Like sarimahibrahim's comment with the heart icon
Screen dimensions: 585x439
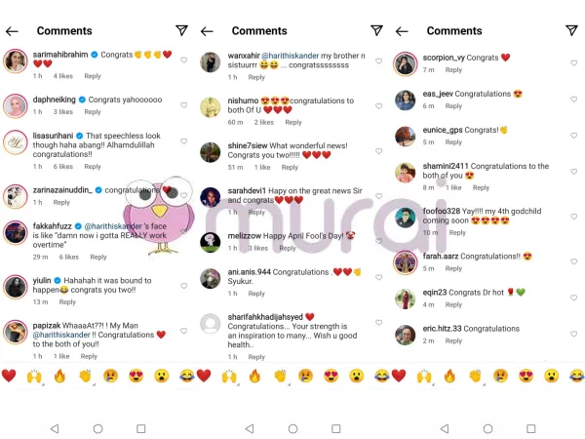point(184,60)
